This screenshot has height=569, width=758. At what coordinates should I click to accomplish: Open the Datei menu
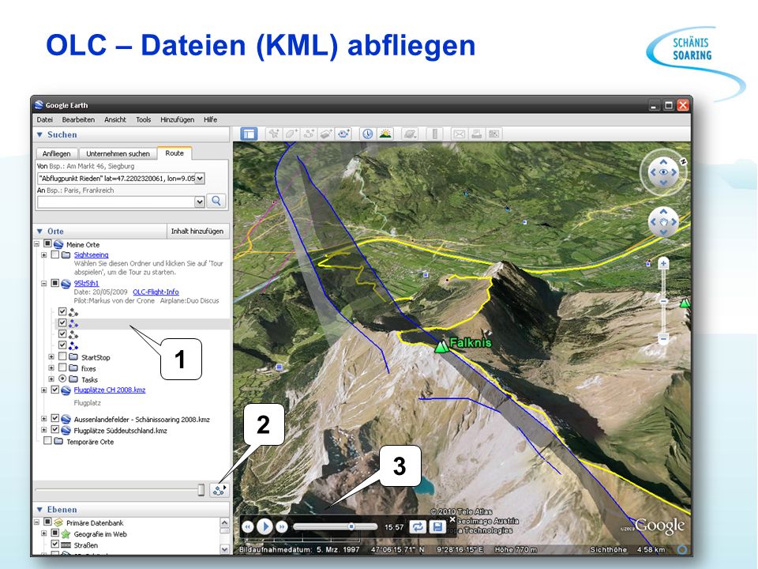[x=44, y=119]
